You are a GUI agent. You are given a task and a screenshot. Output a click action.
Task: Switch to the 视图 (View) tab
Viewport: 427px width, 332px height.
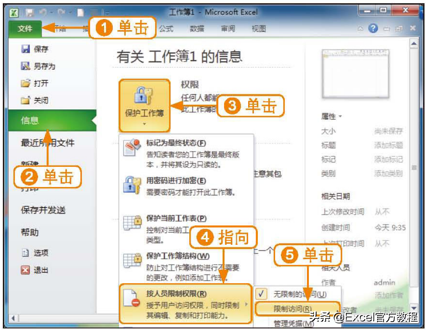tap(259, 28)
